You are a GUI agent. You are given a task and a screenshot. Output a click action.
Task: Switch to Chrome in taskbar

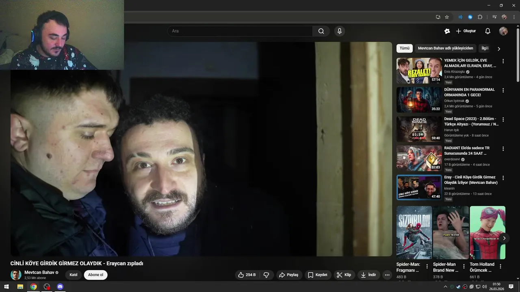pos(33,287)
